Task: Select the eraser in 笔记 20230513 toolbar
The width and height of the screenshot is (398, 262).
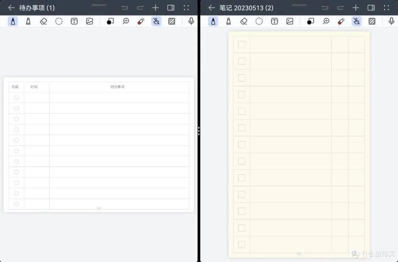Action: 244,21
